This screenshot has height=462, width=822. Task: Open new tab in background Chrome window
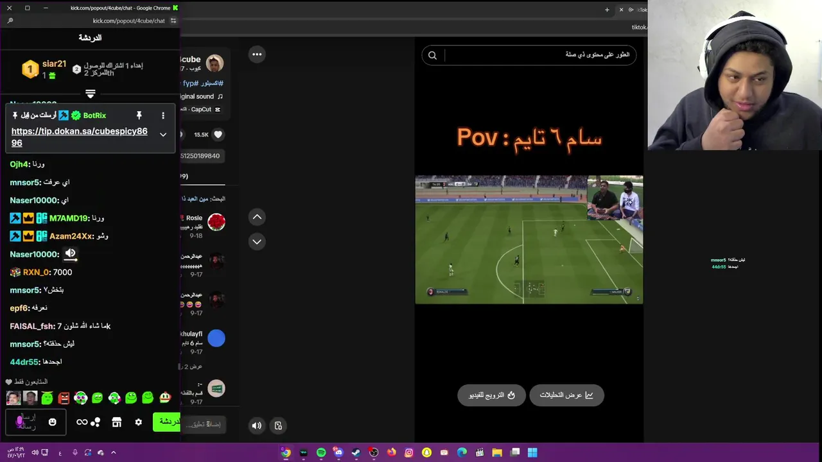(x=607, y=10)
